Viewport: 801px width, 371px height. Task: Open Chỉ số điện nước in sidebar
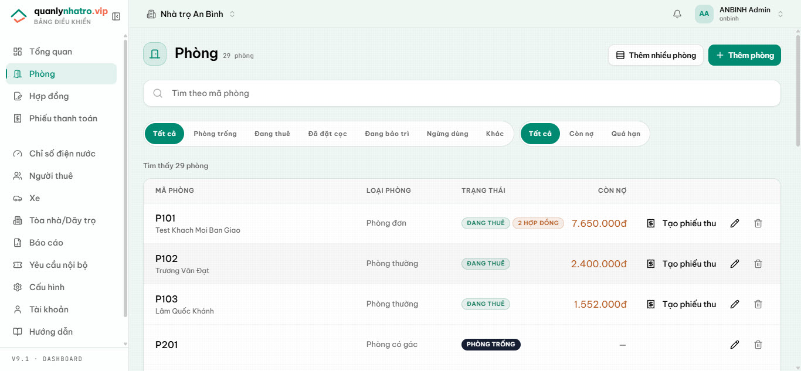(x=62, y=154)
